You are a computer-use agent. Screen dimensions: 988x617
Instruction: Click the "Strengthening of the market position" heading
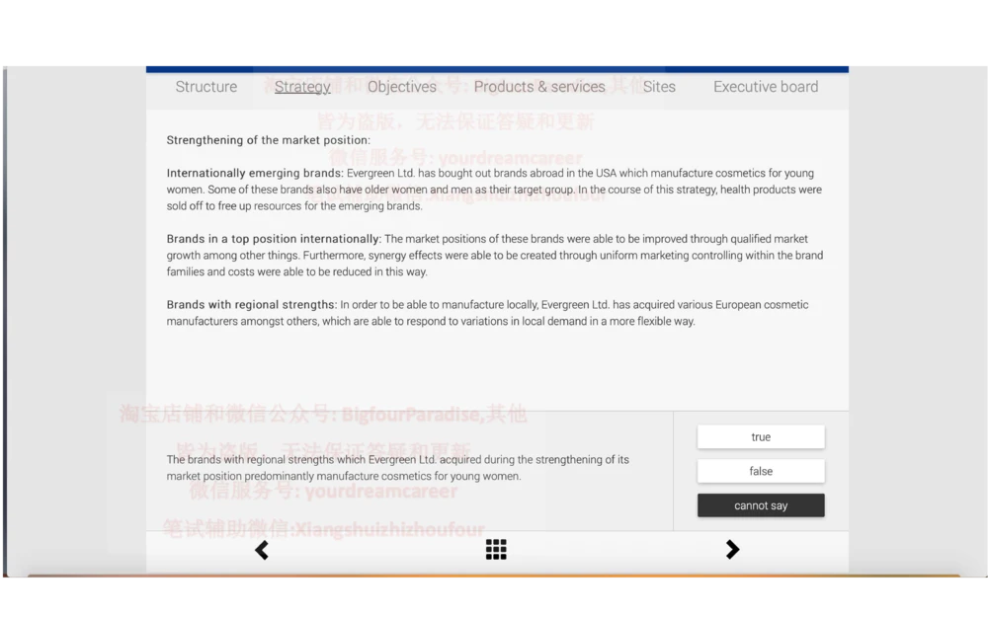(268, 140)
